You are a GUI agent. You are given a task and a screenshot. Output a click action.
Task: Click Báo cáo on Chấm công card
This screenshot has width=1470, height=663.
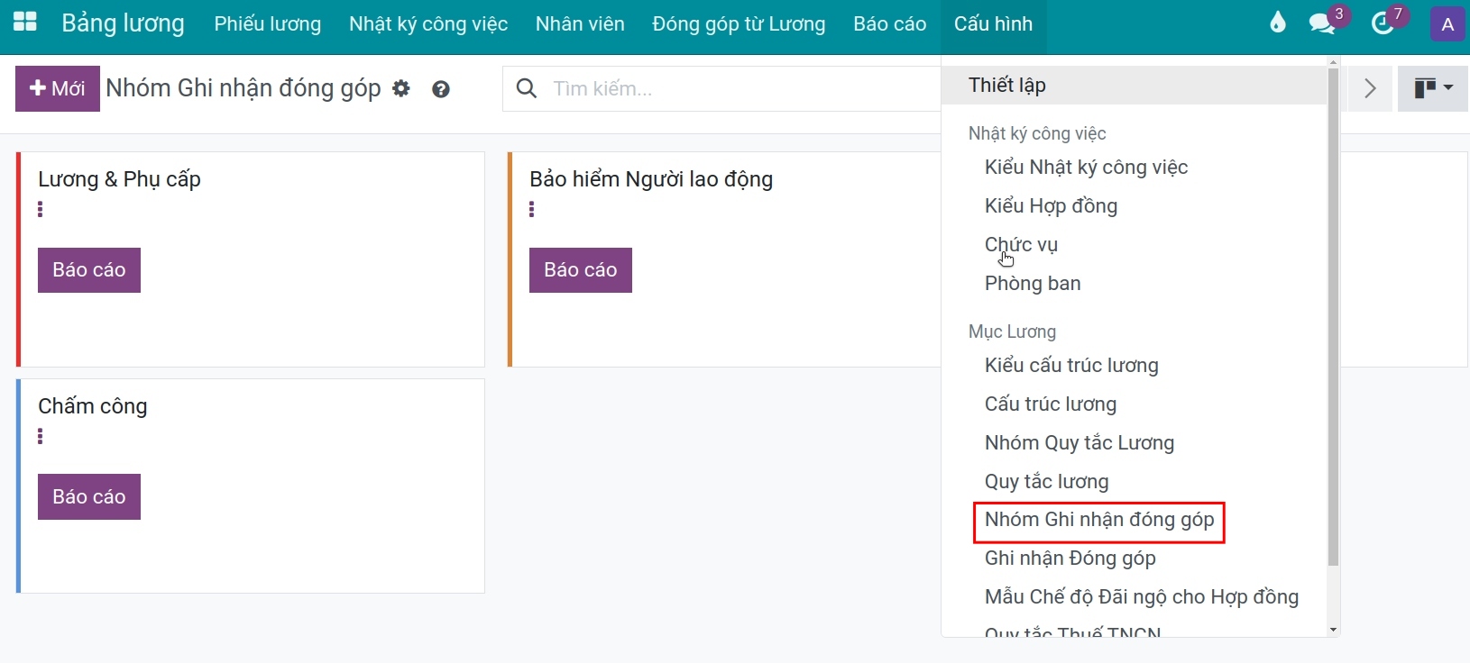(89, 497)
